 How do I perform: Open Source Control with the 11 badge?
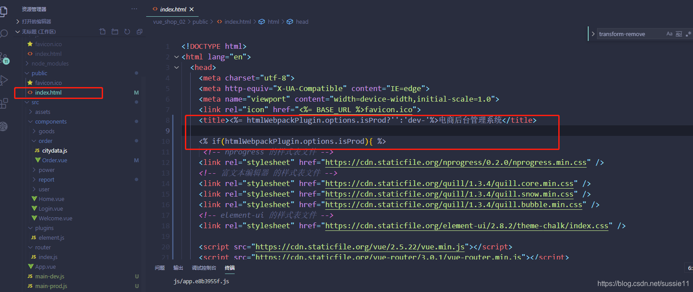[x=4, y=58]
